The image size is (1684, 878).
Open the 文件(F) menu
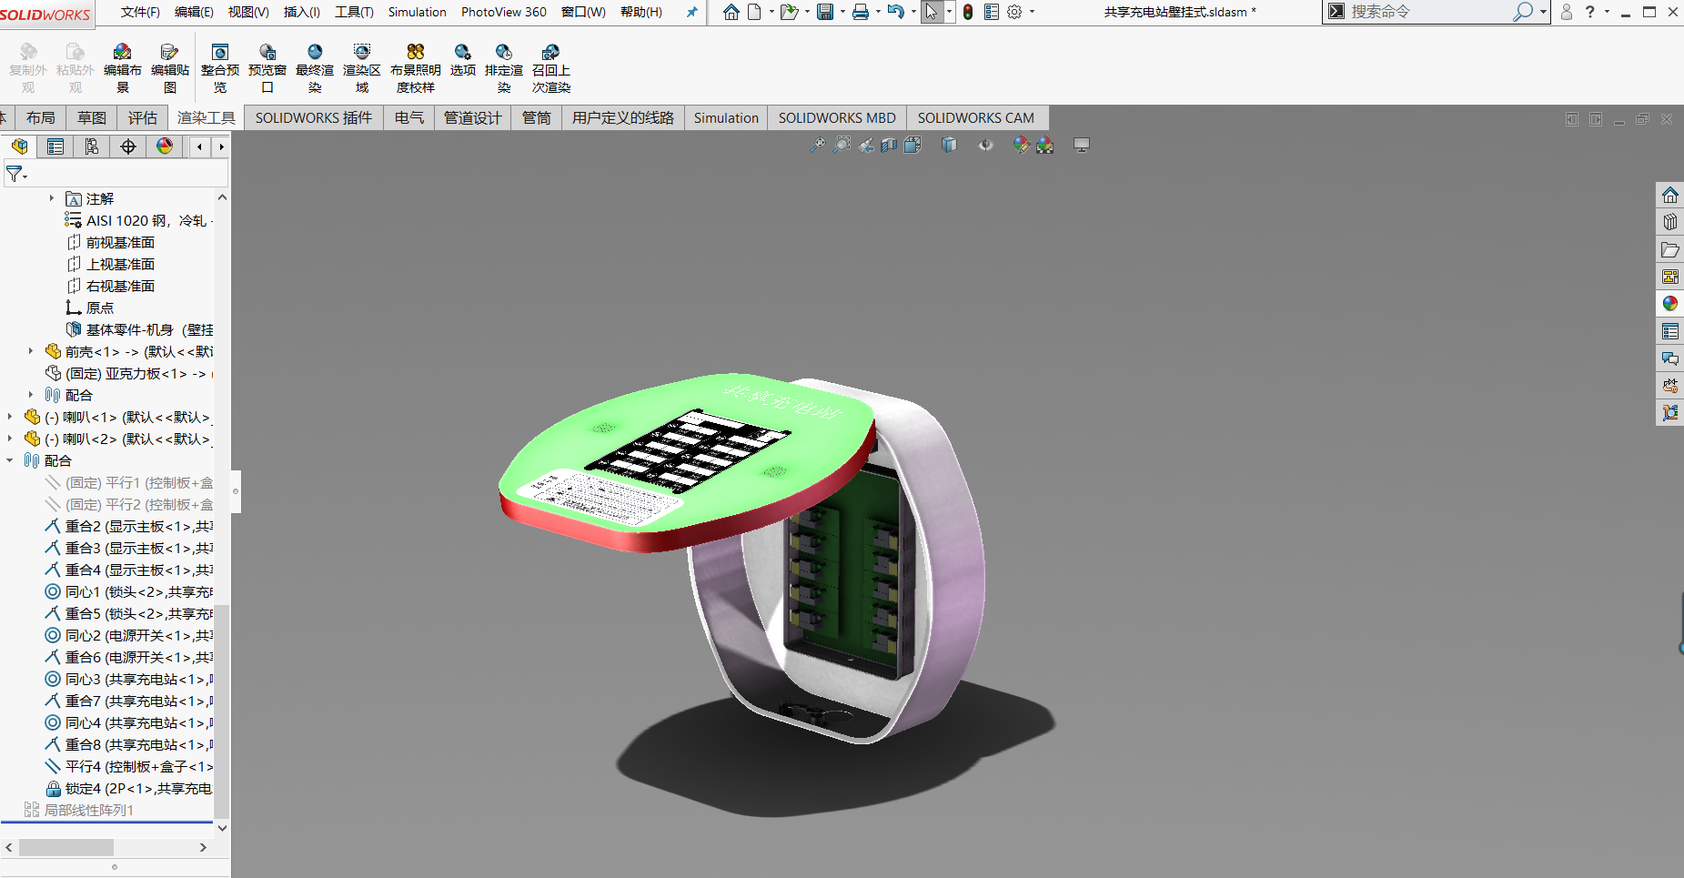[x=140, y=12]
